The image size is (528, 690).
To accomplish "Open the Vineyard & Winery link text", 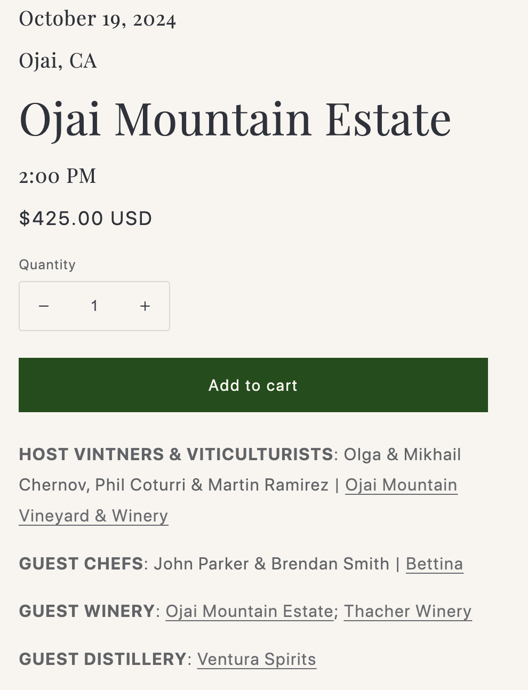I will 93,516.
